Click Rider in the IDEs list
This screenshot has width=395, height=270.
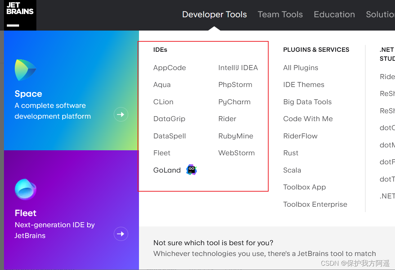click(227, 119)
